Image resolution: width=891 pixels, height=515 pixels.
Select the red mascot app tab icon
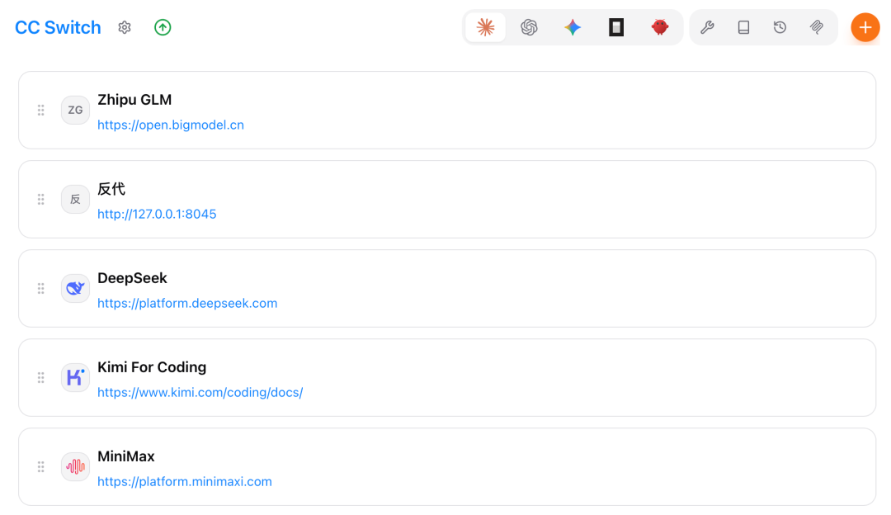pos(660,27)
